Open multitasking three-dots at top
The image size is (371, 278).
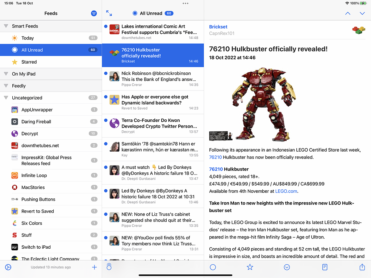click(185, 3)
